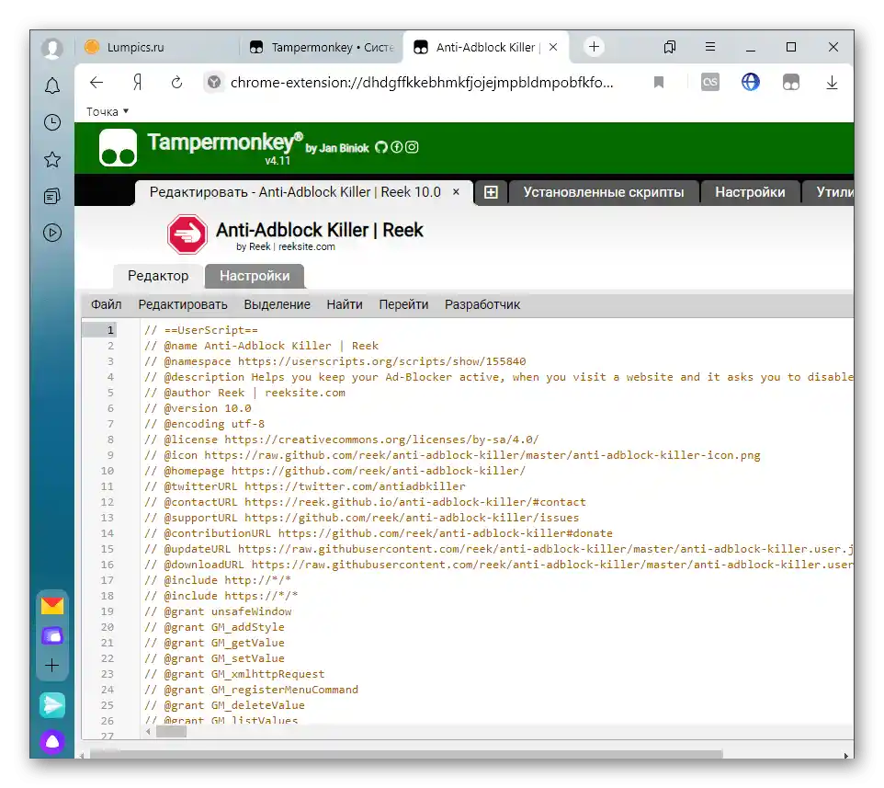Open Yandex home page icon
The height and width of the screenshot is (788, 884).
pyautogui.click(x=137, y=83)
